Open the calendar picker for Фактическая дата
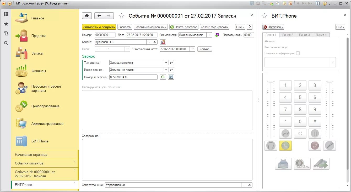The width and height of the screenshot is (351, 192). pyautogui.click(x=193, y=49)
